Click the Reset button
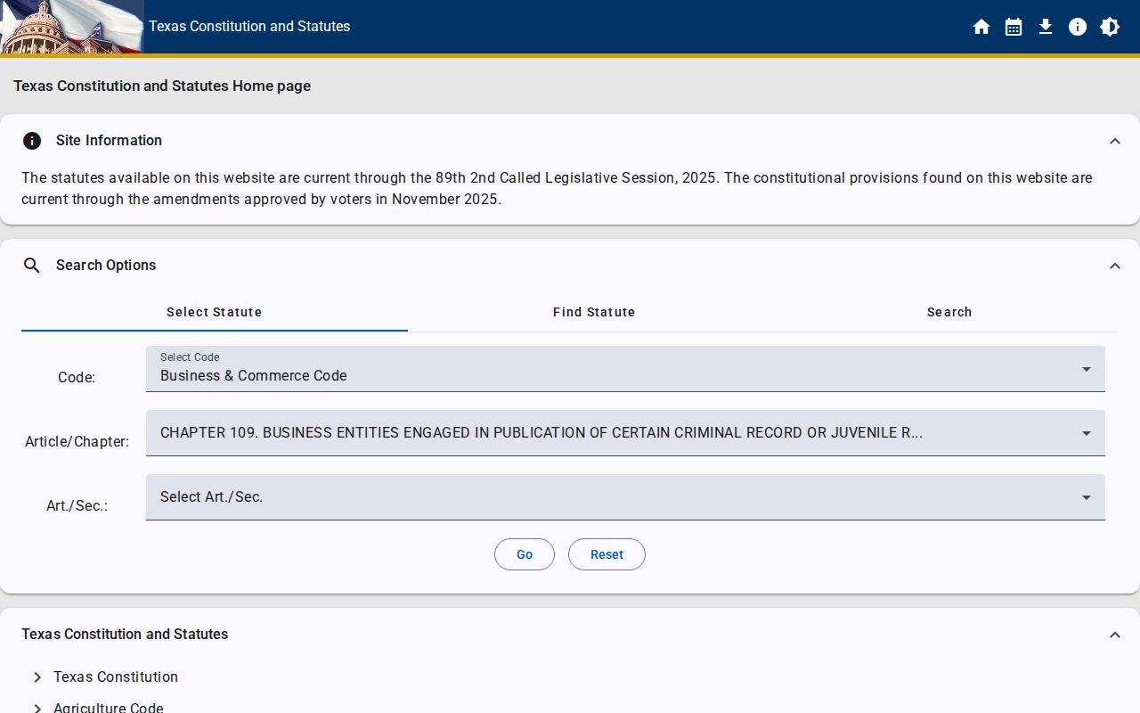 [607, 554]
